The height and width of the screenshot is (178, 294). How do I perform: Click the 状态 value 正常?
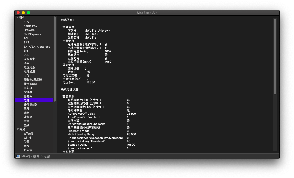pos(87,72)
